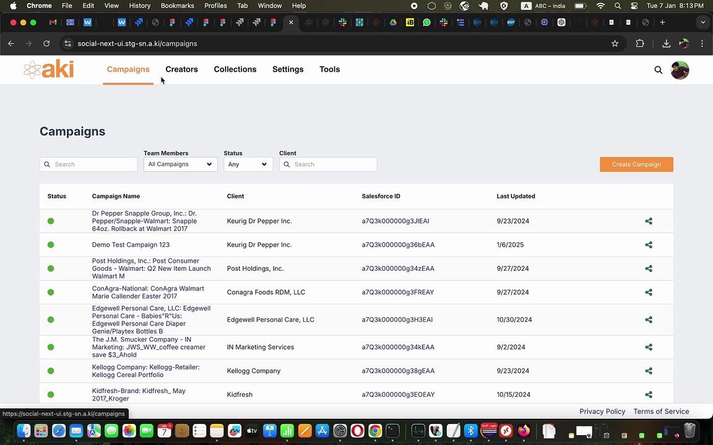The width and height of the screenshot is (713, 445).
Task: Open Chrome downloads icon
Action: click(666, 44)
